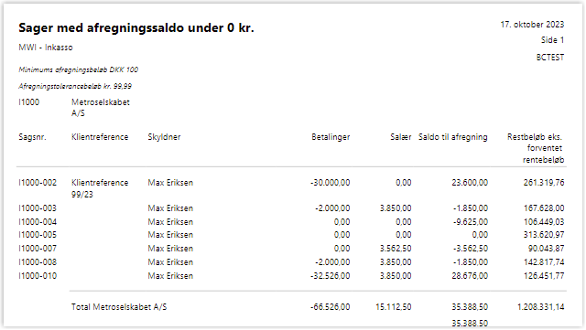The width and height of the screenshot is (586, 330).
Task: Click remaining amount '106.449,03'
Action: [544, 222]
